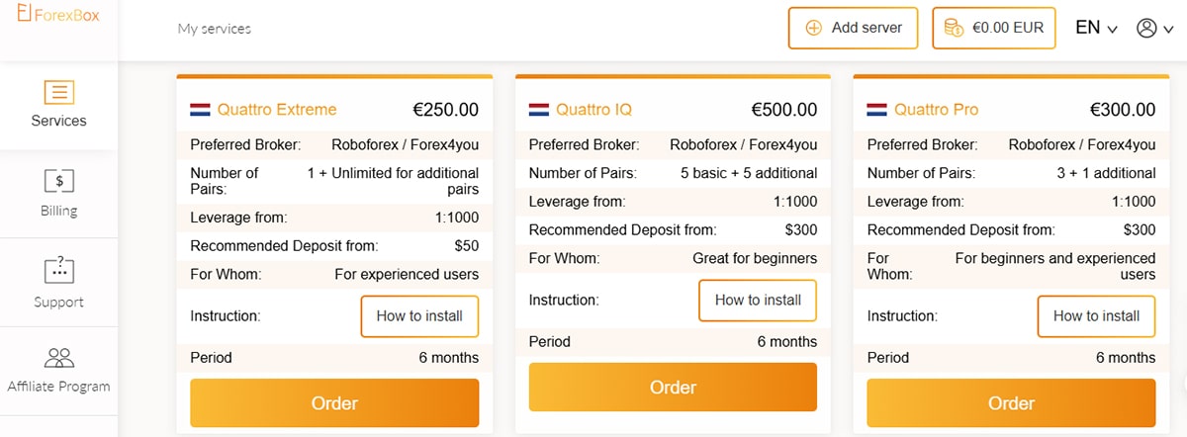Click the coins icon beside €0.00 EUR
Viewport: 1187px width, 437px height.
[x=955, y=28]
